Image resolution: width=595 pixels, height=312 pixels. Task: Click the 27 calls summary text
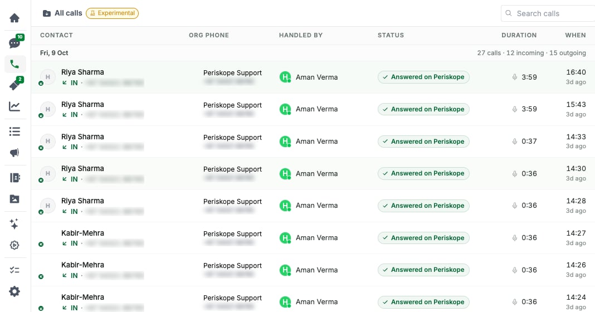(531, 53)
